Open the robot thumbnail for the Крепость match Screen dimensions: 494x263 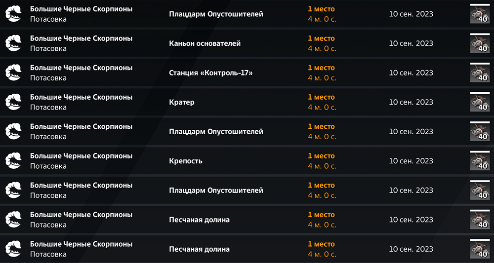pos(479,161)
